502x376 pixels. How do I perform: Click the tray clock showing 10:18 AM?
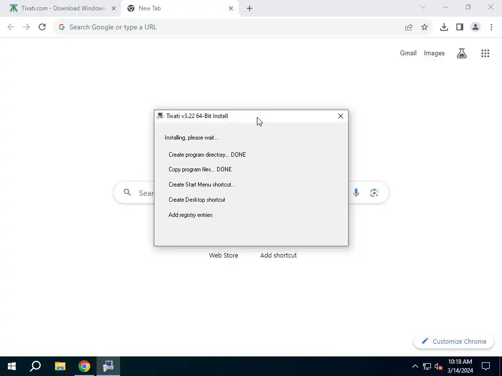tap(460, 366)
